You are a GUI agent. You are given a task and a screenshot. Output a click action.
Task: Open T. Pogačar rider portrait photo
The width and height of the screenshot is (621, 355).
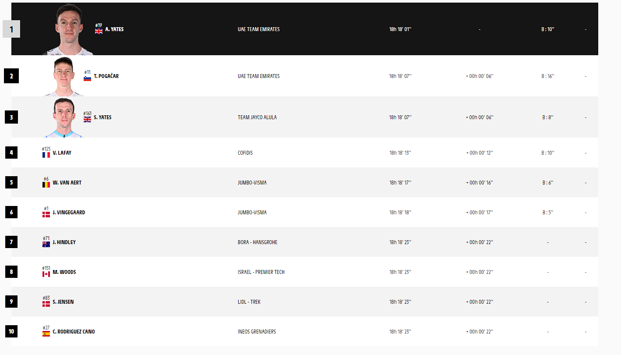(64, 77)
